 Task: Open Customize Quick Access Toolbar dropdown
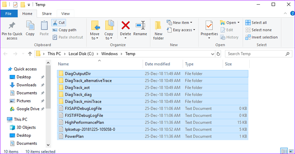click(x=29, y=5)
